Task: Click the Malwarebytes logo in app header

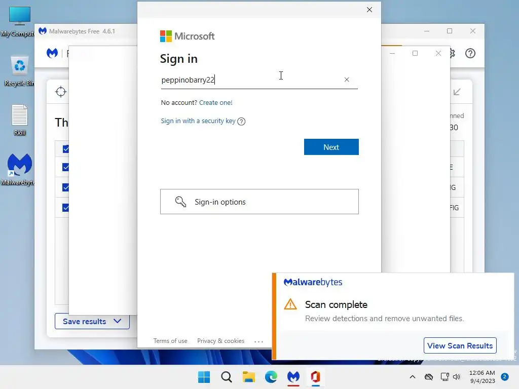Action: 52,53
